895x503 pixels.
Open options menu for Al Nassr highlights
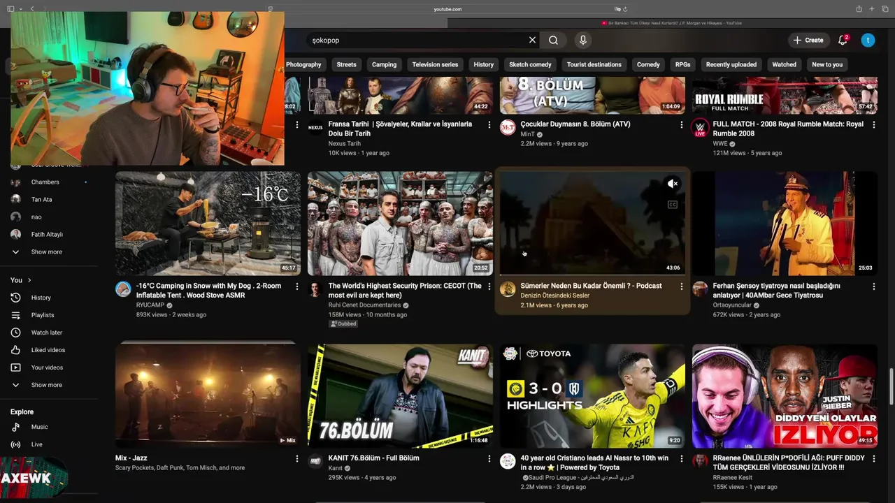(682, 459)
